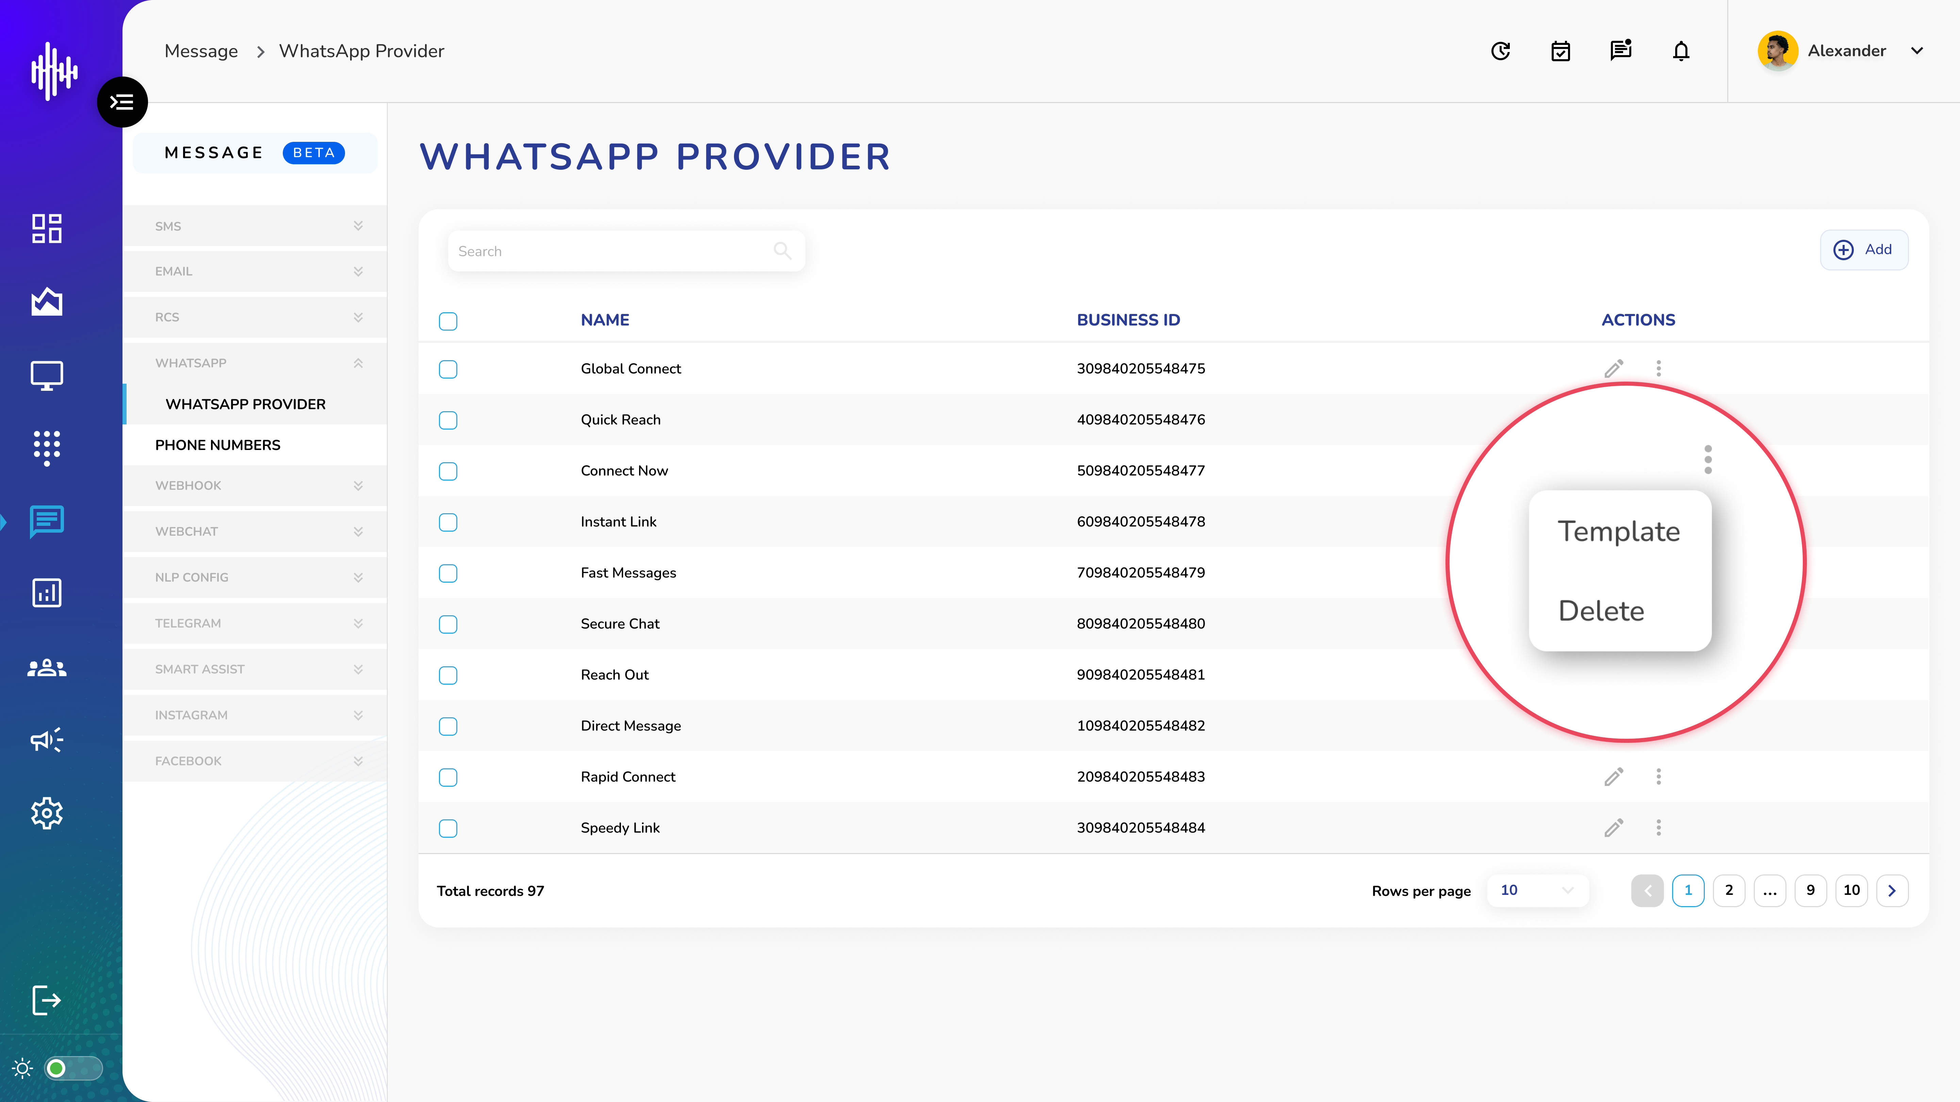Collapse the WHATSAPP section

(x=255, y=363)
